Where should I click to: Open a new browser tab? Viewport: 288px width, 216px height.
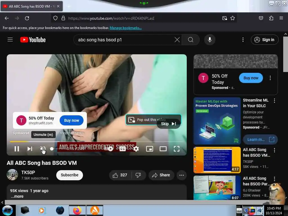coord(69,6)
